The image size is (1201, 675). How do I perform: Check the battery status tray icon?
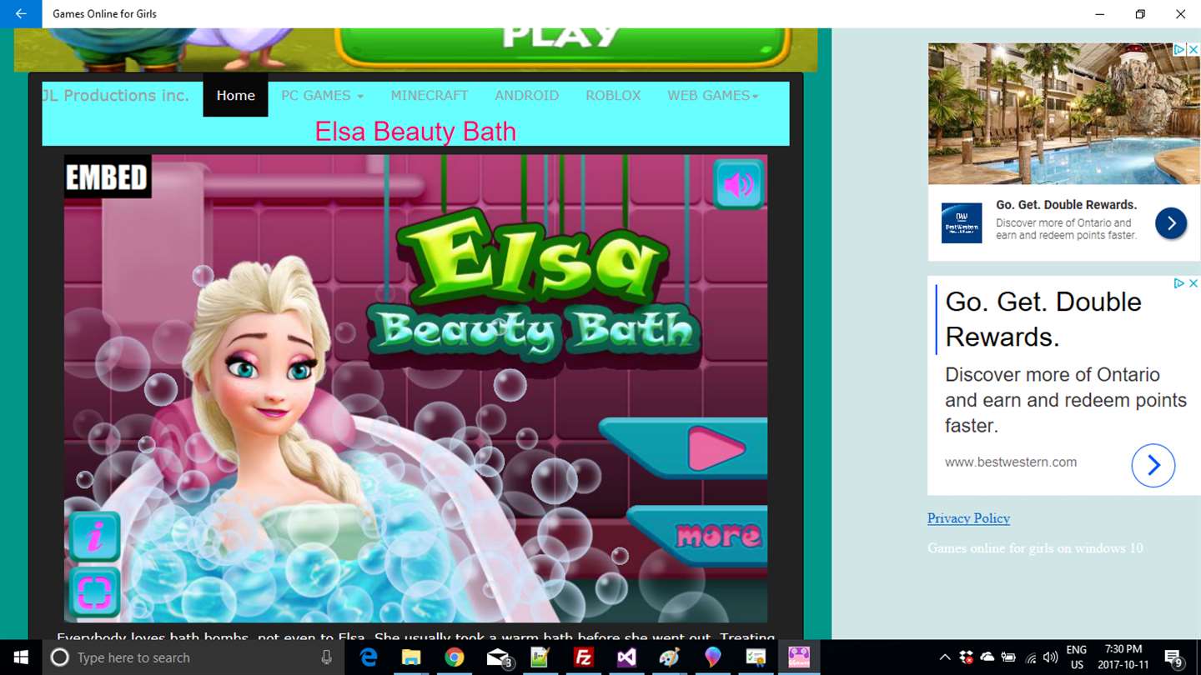(x=1008, y=657)
